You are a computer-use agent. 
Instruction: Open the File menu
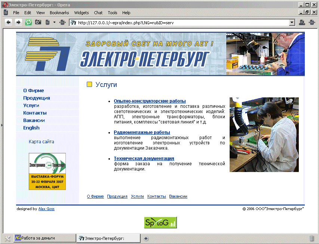[16, 13]
